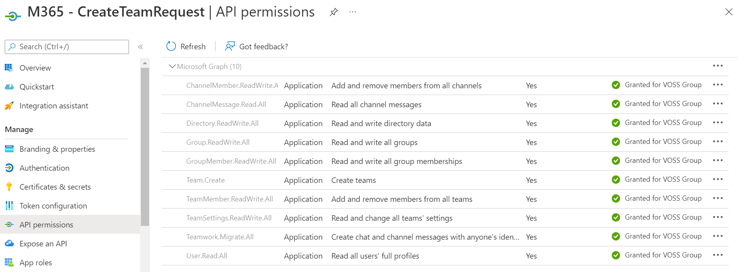Select the Team.Create permission
The height and width of the screenshot is (272, 738).
(x=206, y=180)
